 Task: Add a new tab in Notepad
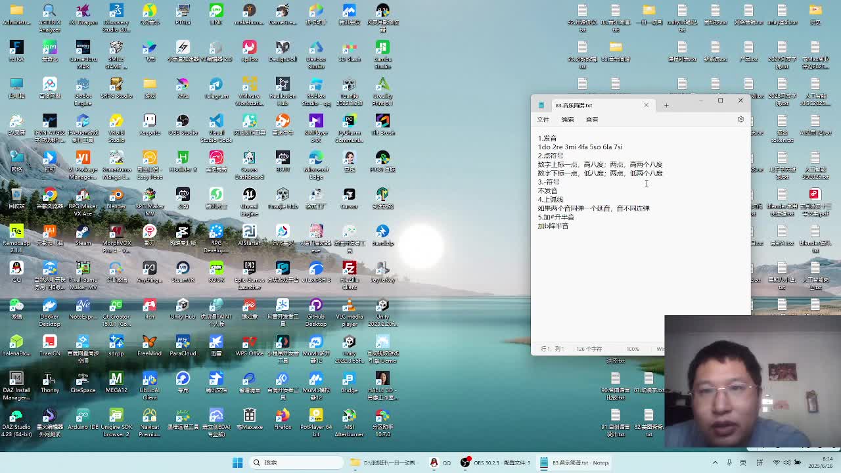666,105
